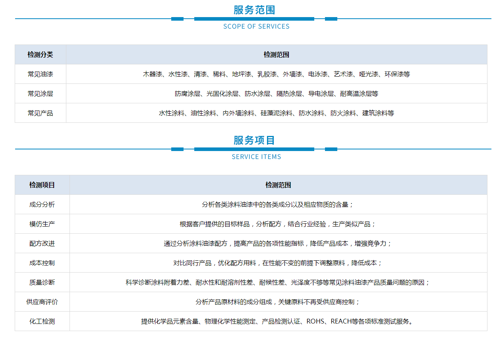Click the description mentioning ROHS and REACH

tap(278, 322)
